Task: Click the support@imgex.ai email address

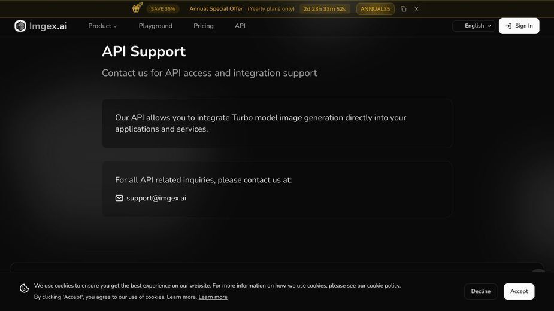Action: click(156, 198)
